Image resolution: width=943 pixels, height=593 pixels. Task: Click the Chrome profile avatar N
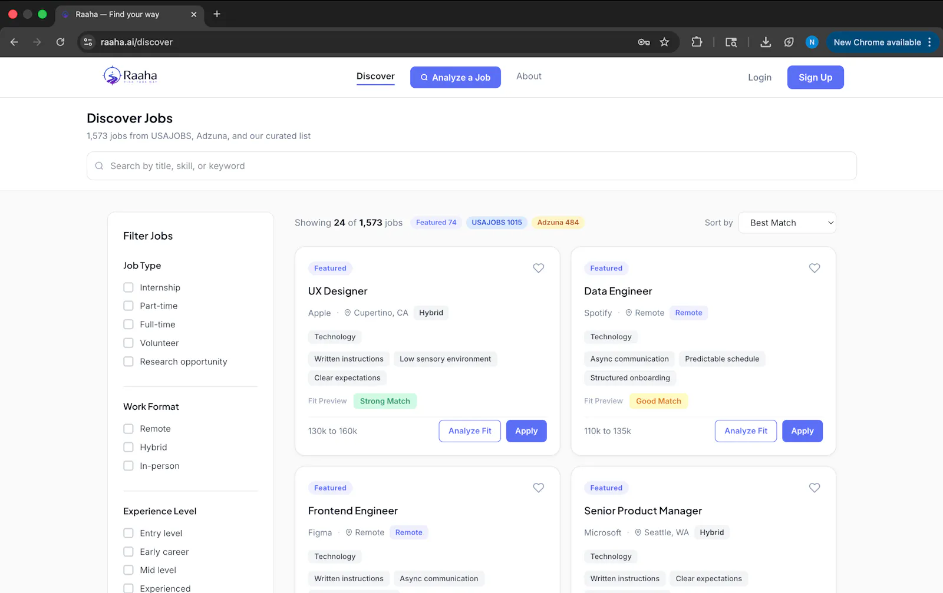[x=812, y=42]
